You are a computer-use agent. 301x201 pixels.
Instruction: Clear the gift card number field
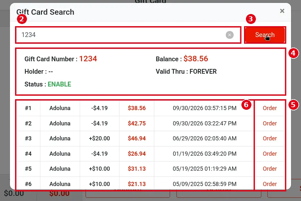point(230,35)
